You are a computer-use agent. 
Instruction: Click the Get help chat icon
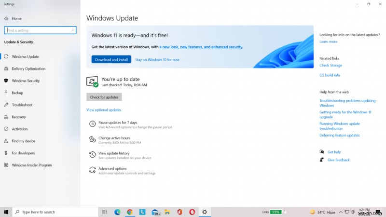coord(321,152)
